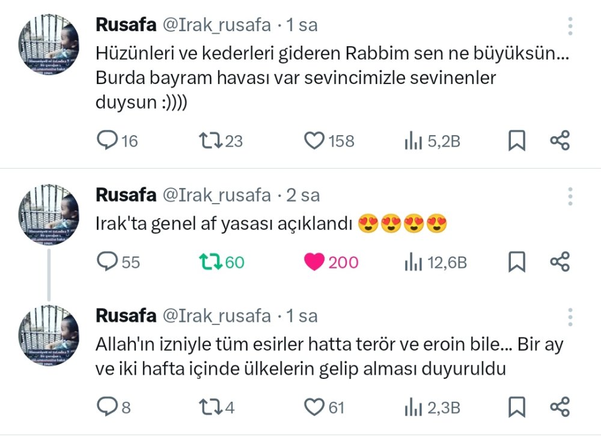Viewport: 601px width, 439px height.
Task: Unlike the tweet with 200 pink likes
Action: point(314,262)
